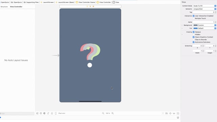Open Resolve Auto Layout Issues icon
Viewport: 217px width, 122px height.
coord(174,113)
